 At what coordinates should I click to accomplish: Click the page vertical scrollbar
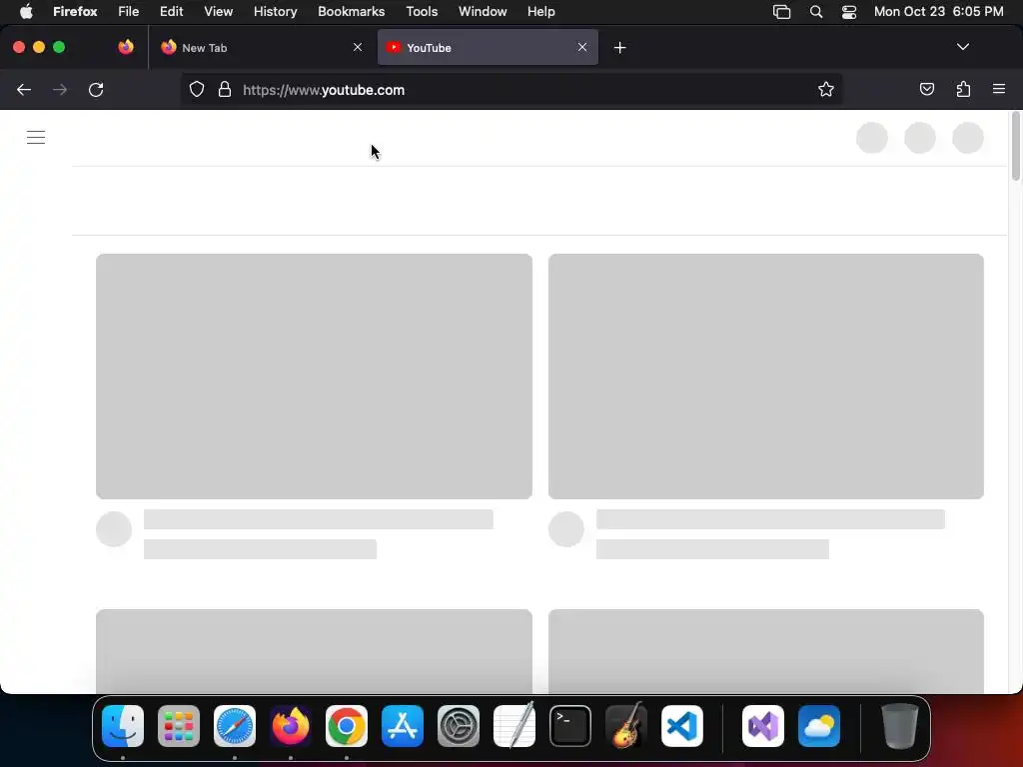point(1015,147)
